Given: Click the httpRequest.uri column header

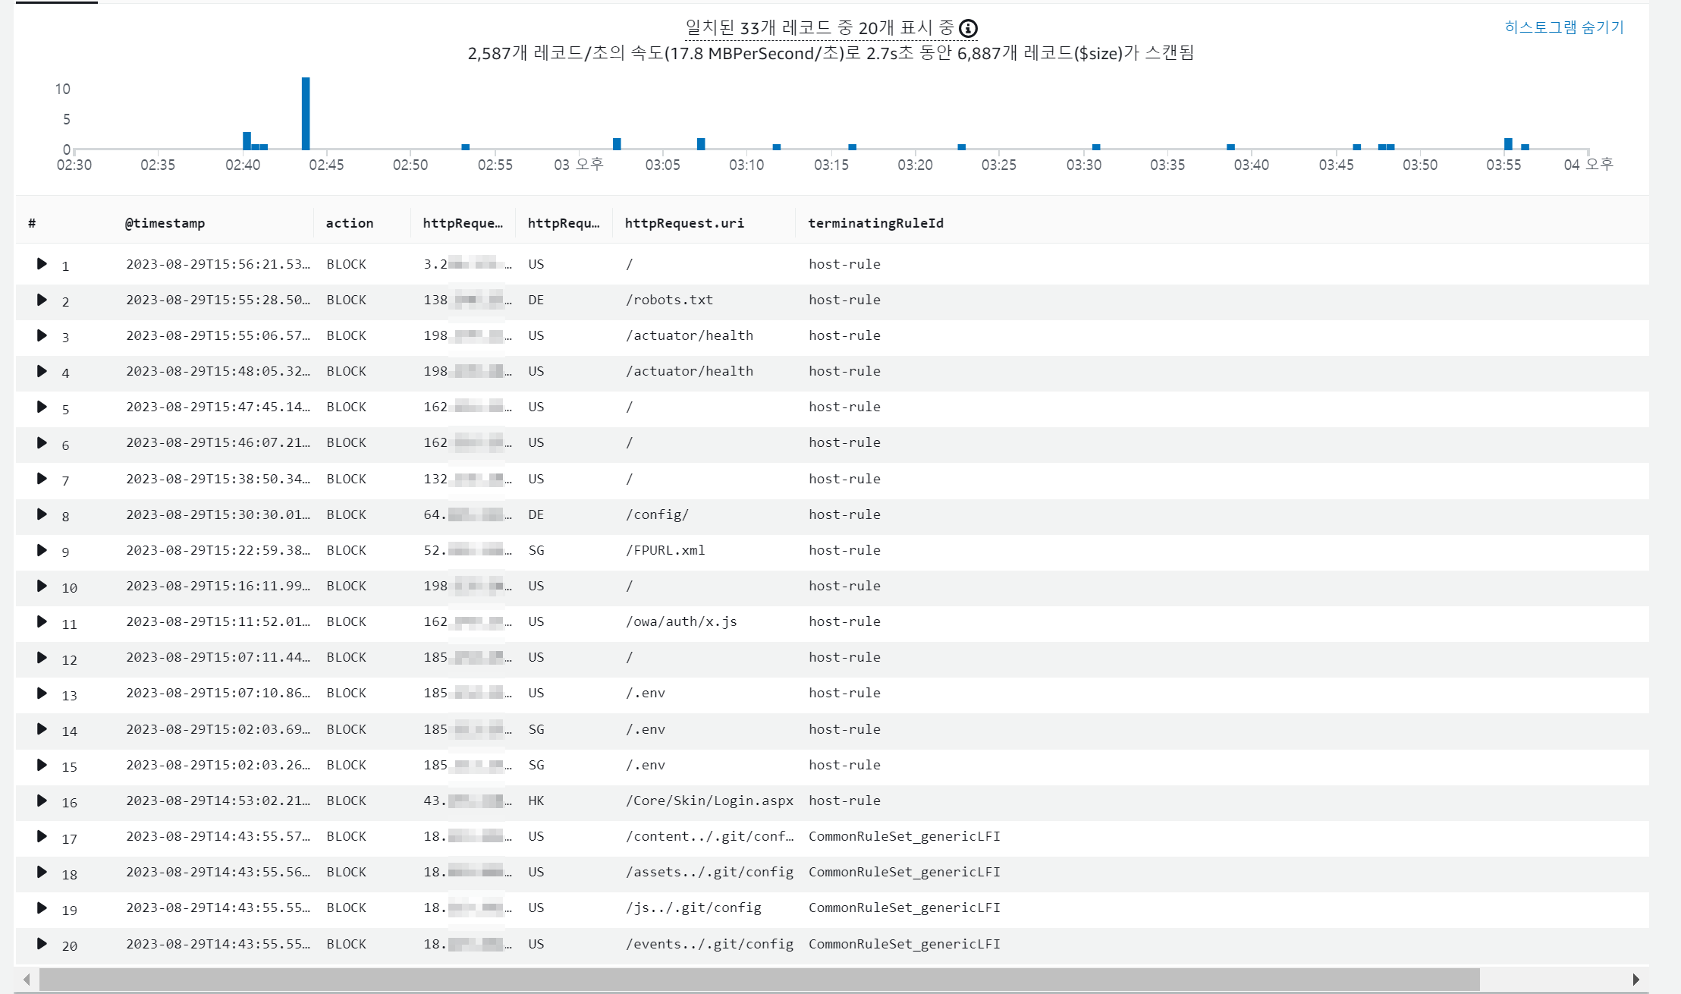Looking at the screenshot, I should pos(683,223).
